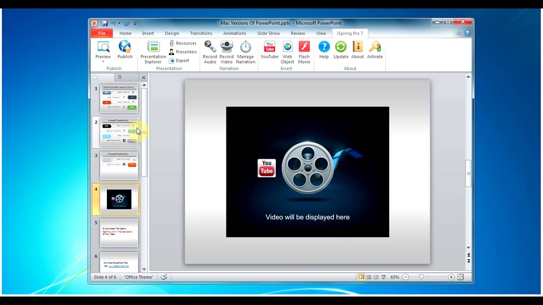Select slide 3 thumbnail
Screen dimensions: 543x305
[119, 166]
